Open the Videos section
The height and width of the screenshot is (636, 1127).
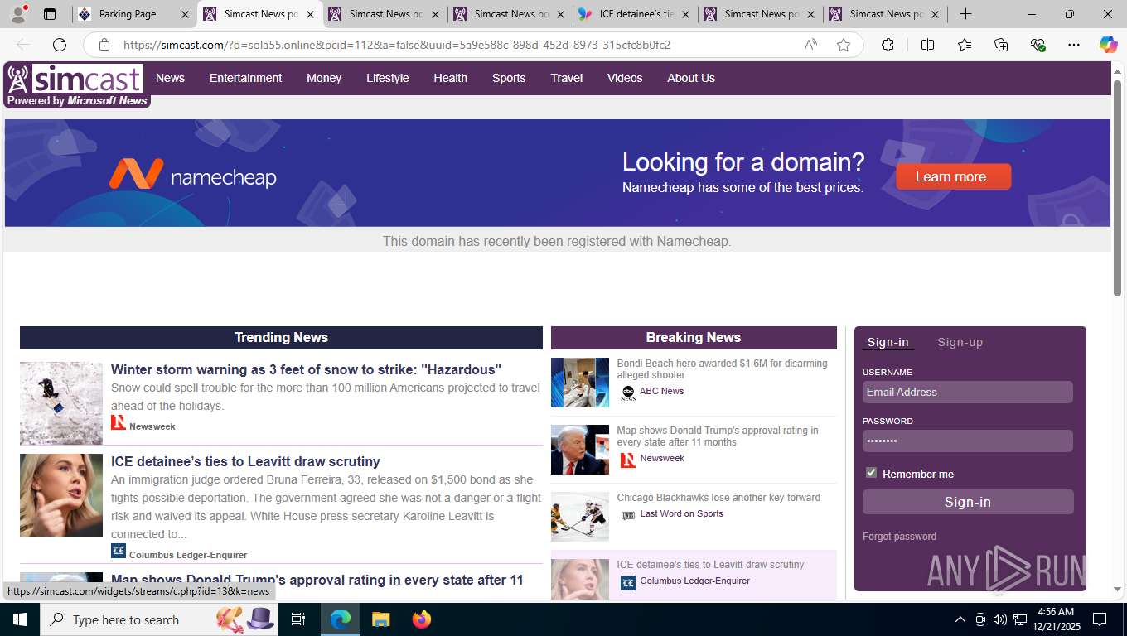tap(625, 78)
